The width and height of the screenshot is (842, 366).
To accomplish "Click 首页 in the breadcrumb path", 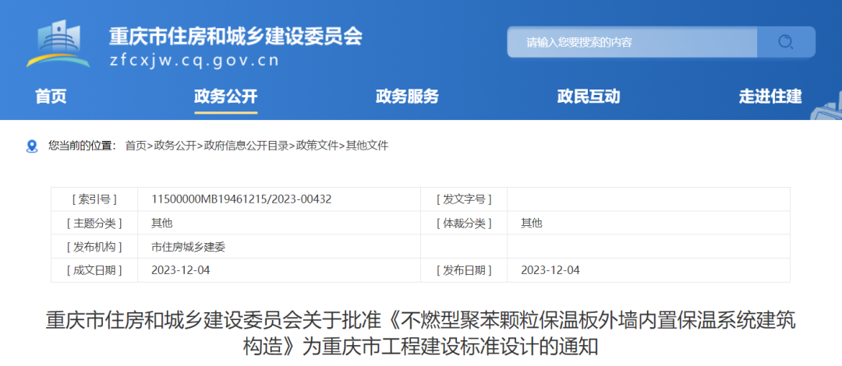I will click(x=136, y=146).
